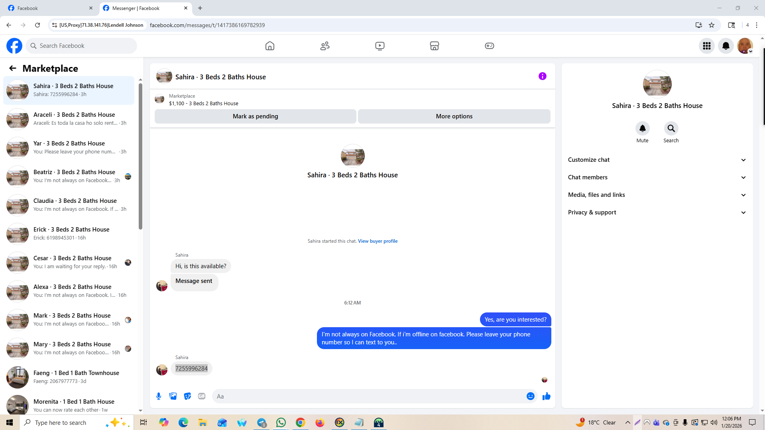Open the account profile picture menu
The width and height of the screenshot is (765, 430).
point(745,46)
